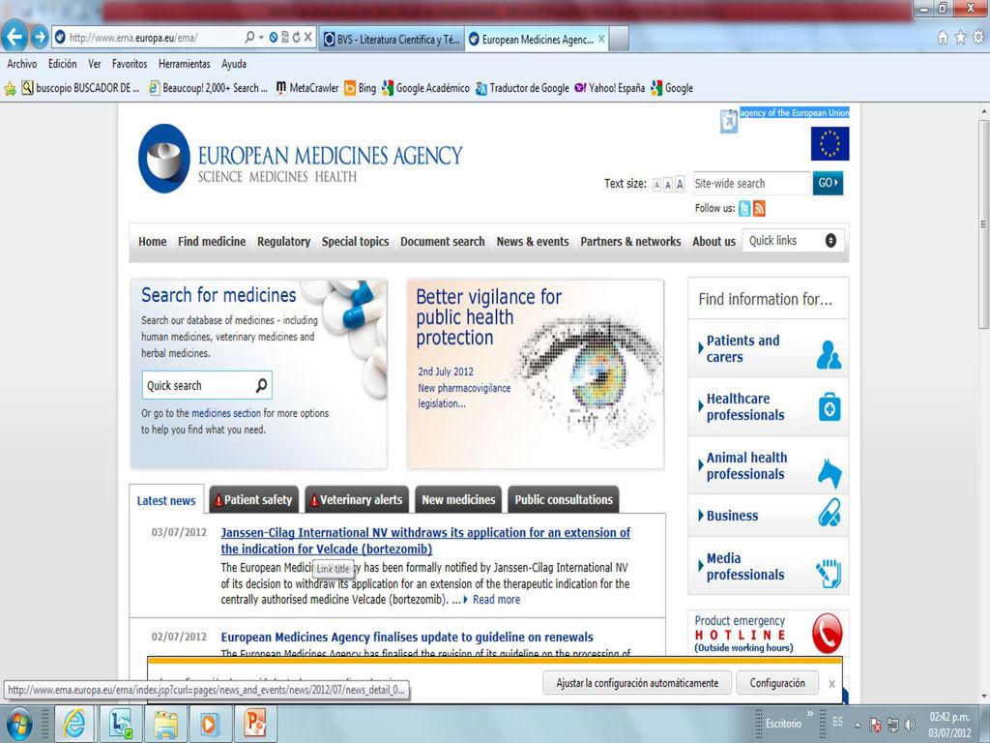Open the Herramientas menu
This screenshot has height=743, width=990.
185,64
